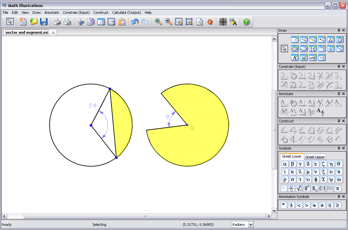The width and height of the screenshot is (348, 230).
Task: Click the Zoom In magnifier icon
Action: tap(158, 22)
